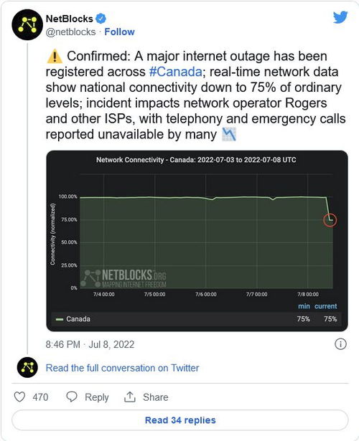359x441 pixels.
Task: Open the #Canada hashtag link
Action: (x=176, y=72)
